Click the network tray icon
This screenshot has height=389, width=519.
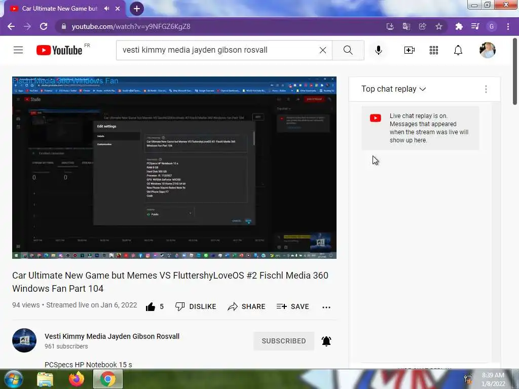pos(468,379)
